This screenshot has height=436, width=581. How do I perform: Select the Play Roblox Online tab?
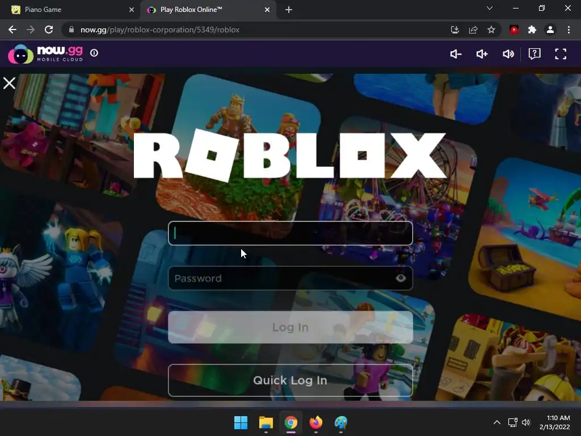[x=208, y=10]
